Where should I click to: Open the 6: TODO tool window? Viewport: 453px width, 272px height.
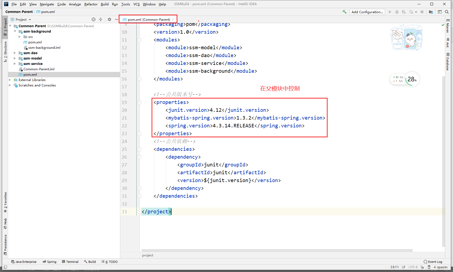pos(109,262)
